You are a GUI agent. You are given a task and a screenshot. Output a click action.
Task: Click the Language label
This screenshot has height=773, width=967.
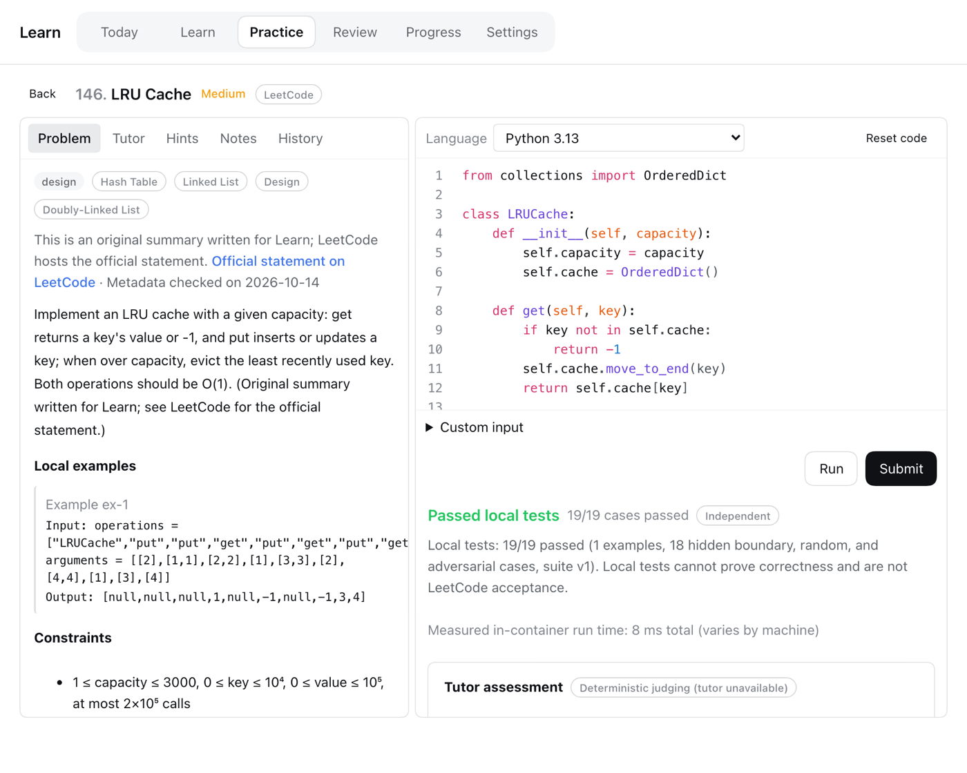tap(456, 138)
